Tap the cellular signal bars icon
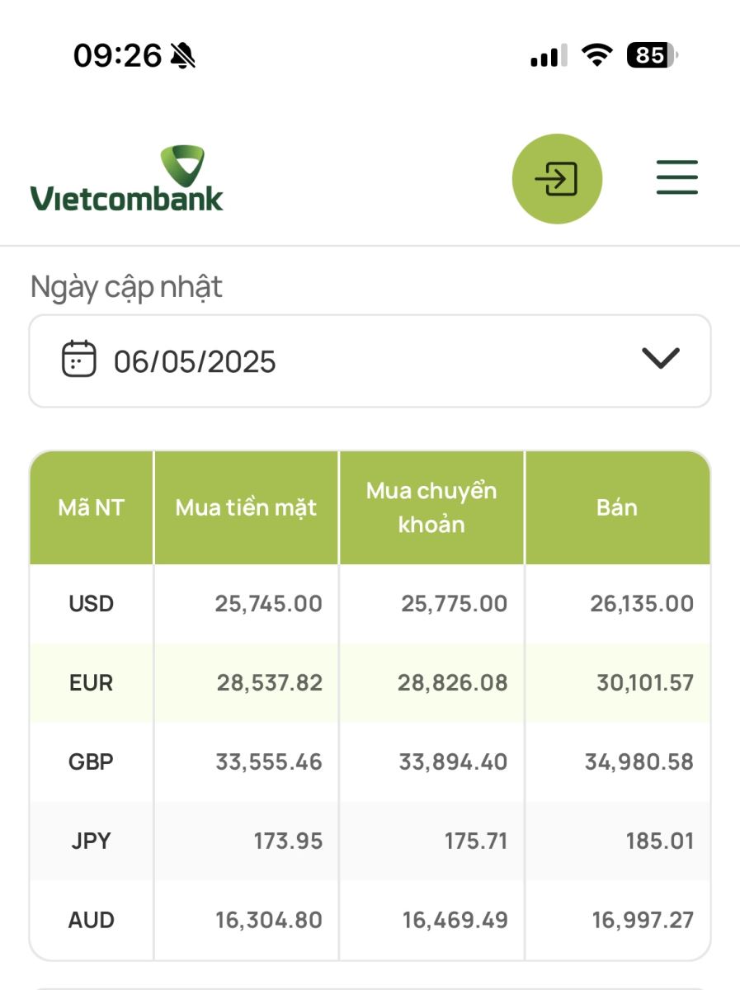The image size is (740, 990). tap(549, 56)
